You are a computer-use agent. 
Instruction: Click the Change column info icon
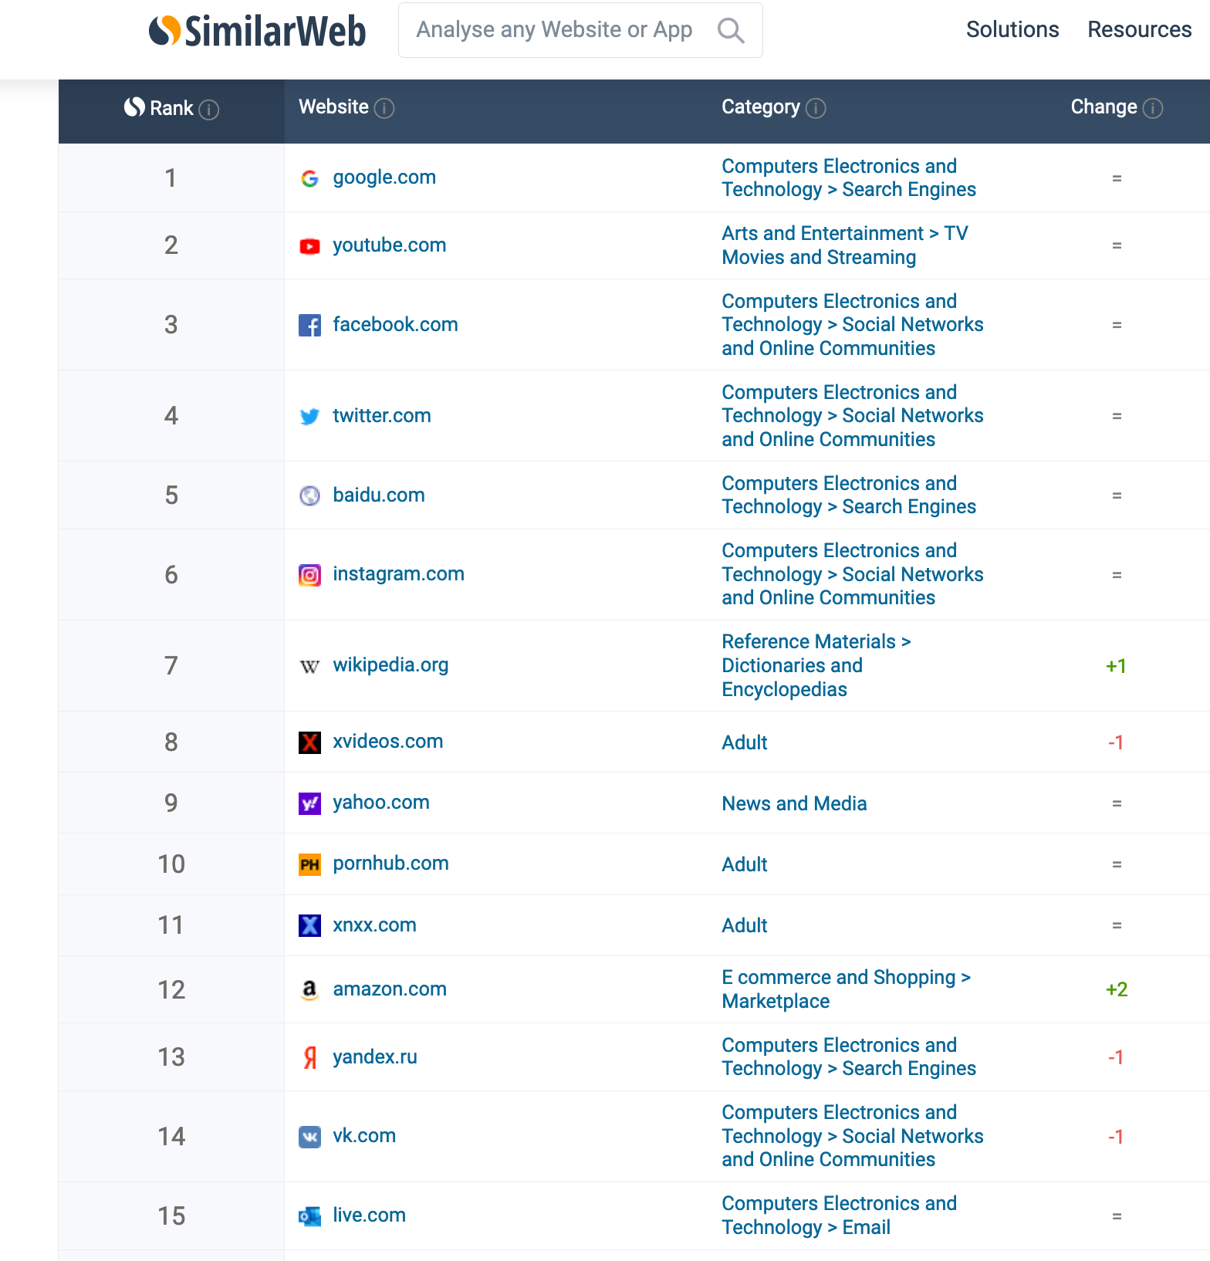coord(1153,109)
